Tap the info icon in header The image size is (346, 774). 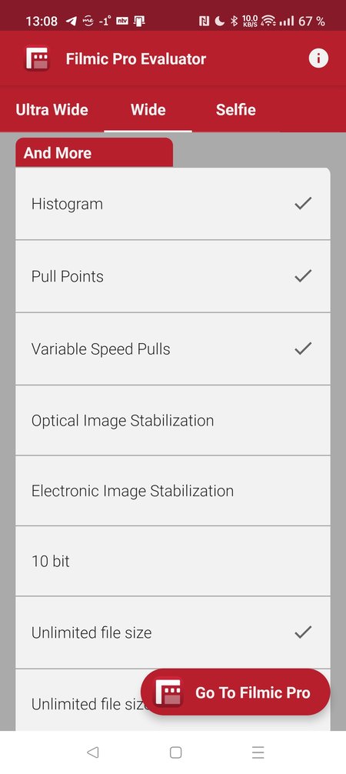[318, 58]
